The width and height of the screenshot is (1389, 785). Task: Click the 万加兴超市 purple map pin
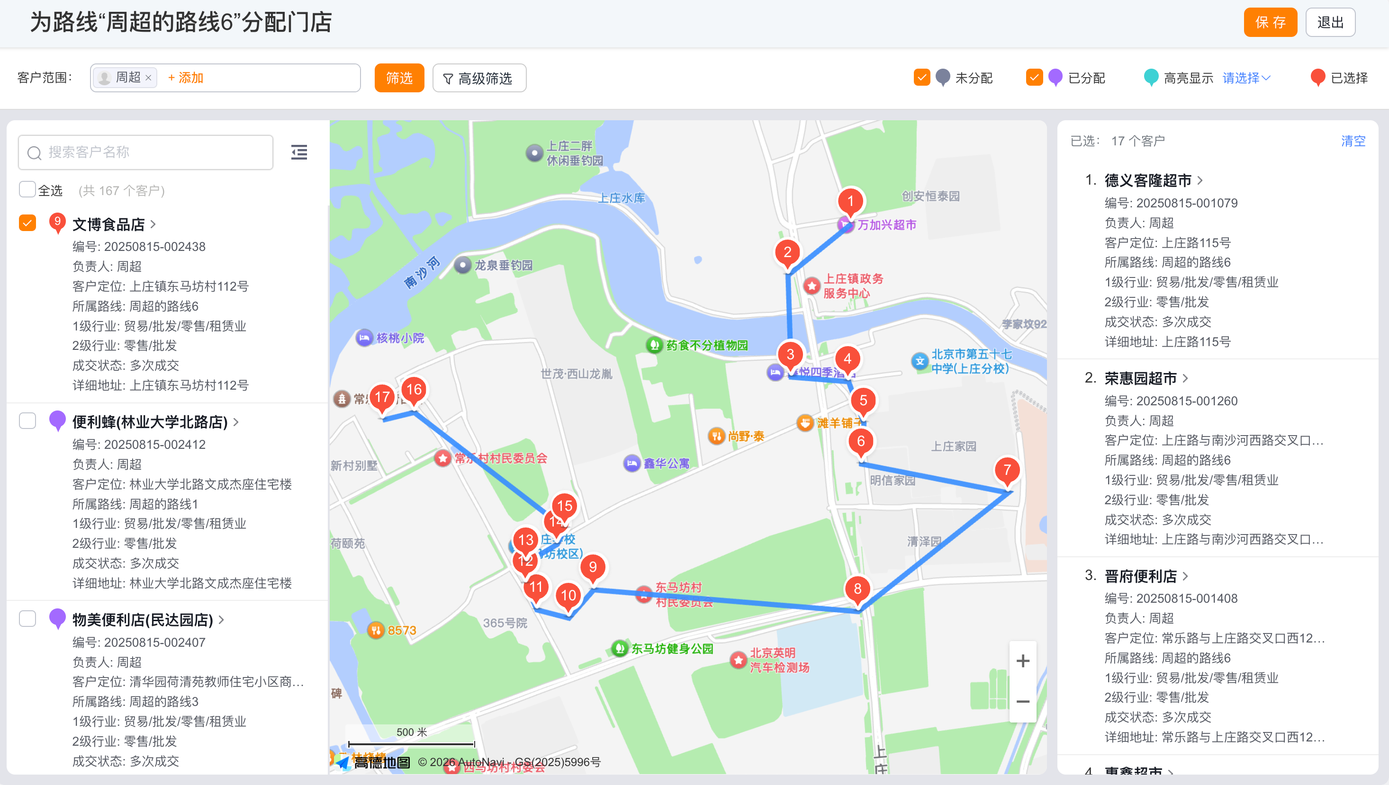click(x=845, y=224)
